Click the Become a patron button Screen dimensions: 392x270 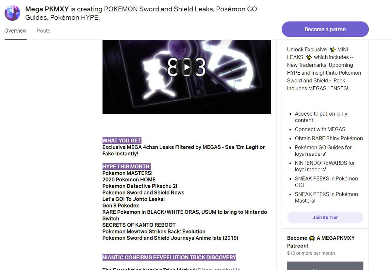click(325, 29)
